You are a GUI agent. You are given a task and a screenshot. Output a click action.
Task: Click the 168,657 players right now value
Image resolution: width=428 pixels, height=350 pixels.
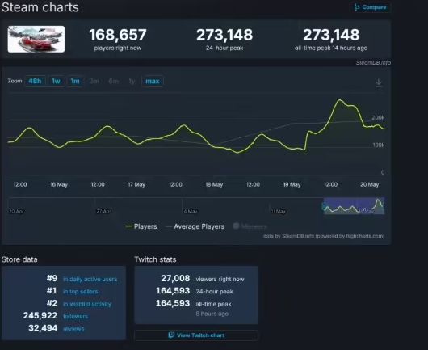pyautogui.click(x=118, y=35)
